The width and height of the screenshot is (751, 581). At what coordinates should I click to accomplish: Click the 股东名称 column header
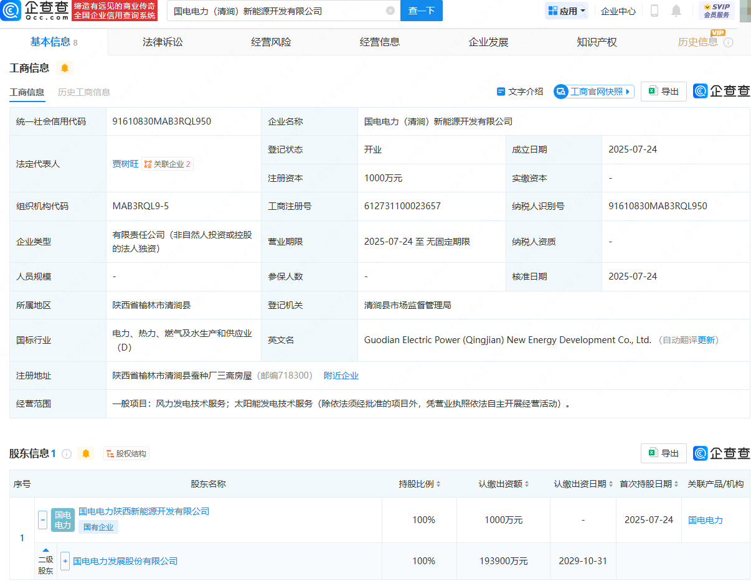click(x=208, y=484)
